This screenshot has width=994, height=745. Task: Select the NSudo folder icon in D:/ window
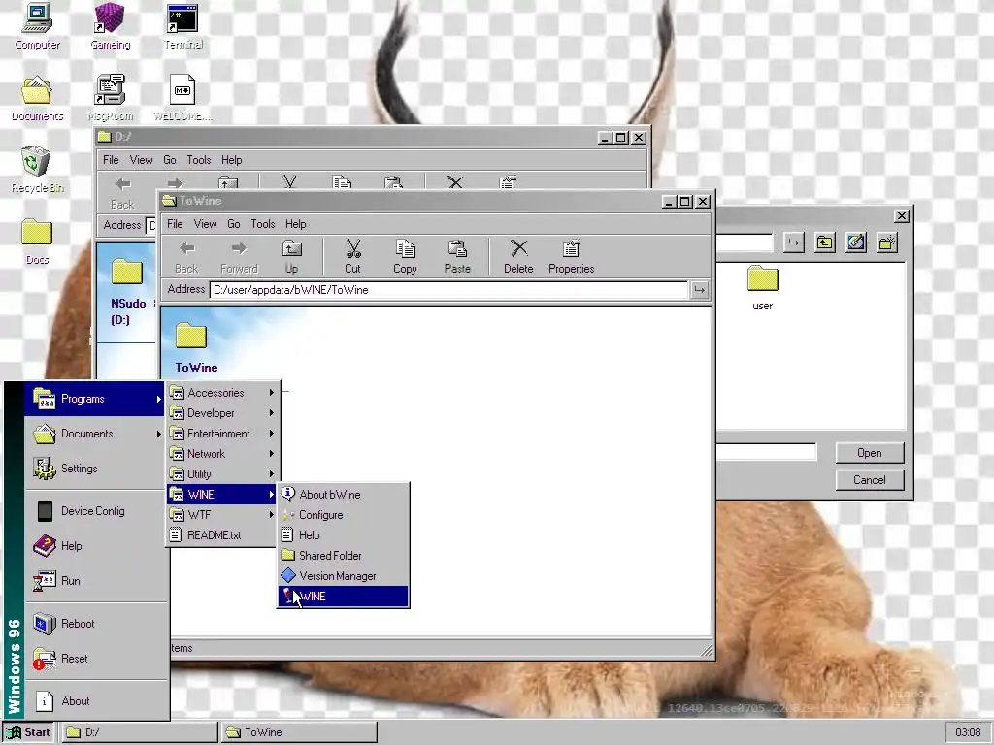point(127,273)
